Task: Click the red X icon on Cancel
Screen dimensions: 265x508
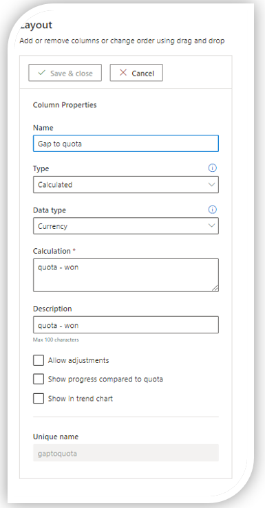Action: pos(123,73)
